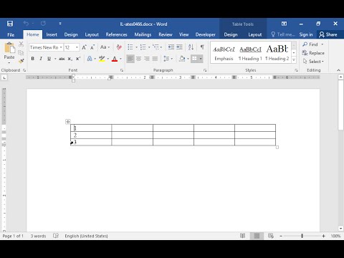344x258 pixels.
Task: Open the File tab
Action: 11,34
